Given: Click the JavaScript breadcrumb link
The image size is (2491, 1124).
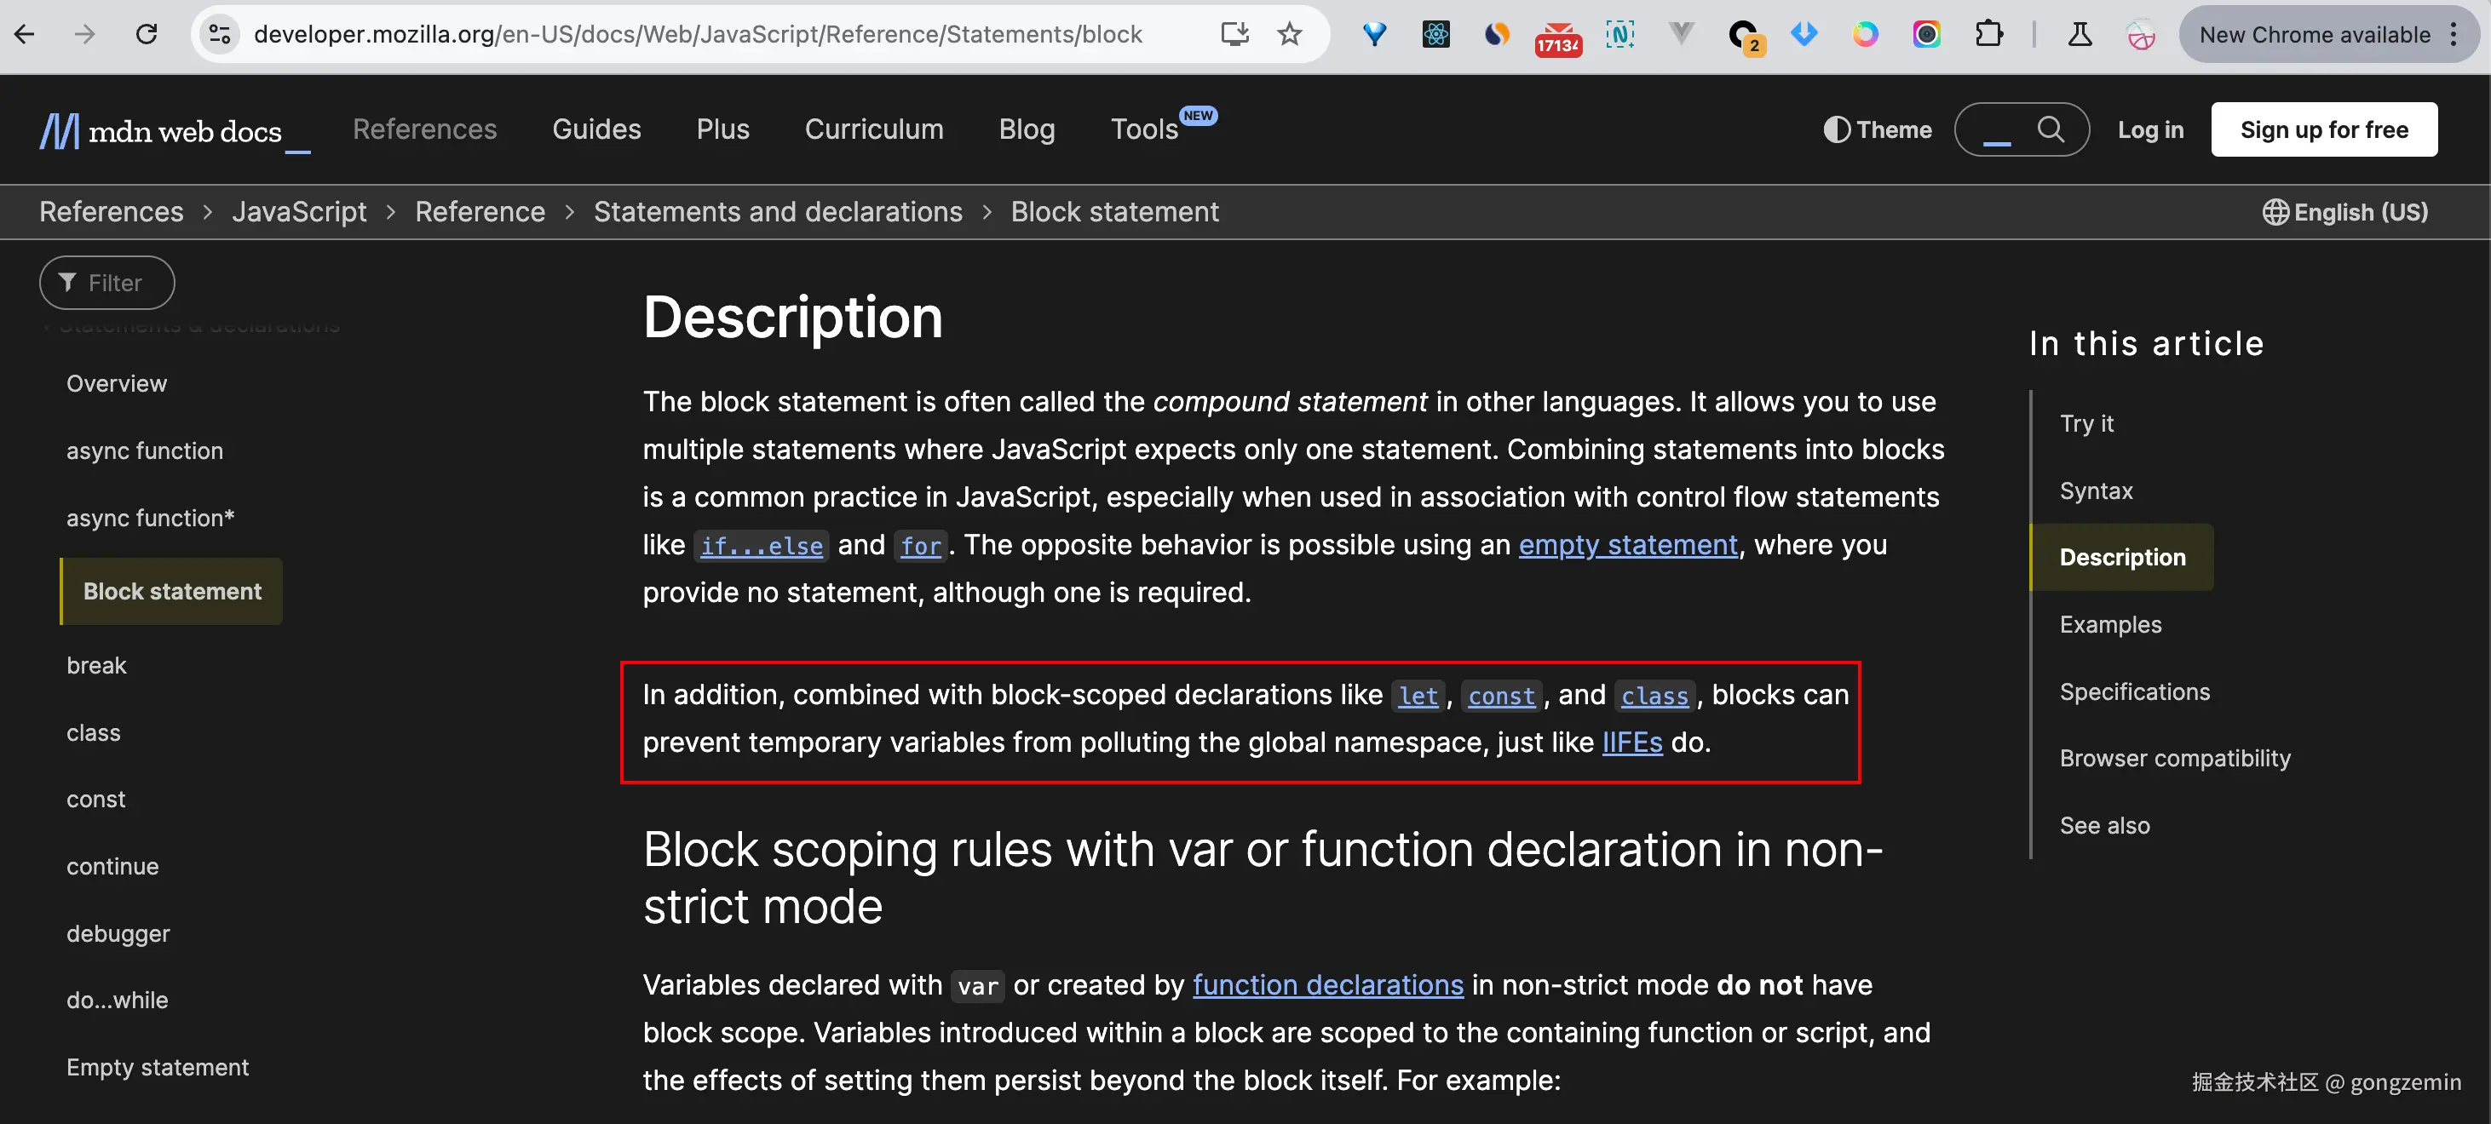Looking at the screenshot, I should [x=299, y=212].
